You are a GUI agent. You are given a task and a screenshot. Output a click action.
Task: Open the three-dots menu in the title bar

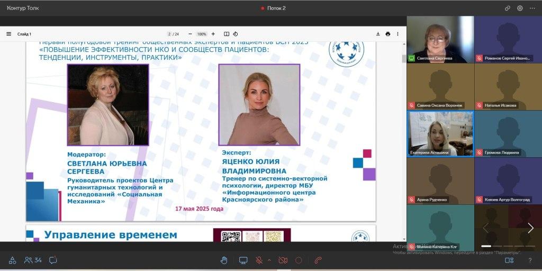click(532, 8)
